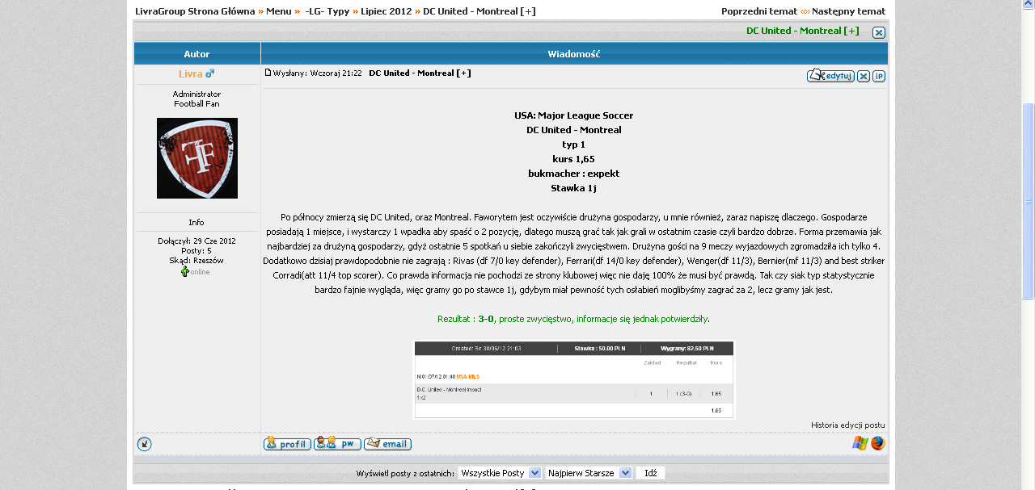Image resolution: width=1035 pixels, height=490 pixels.
Task: Click the green online status icon
Action: tap(184, 272)
